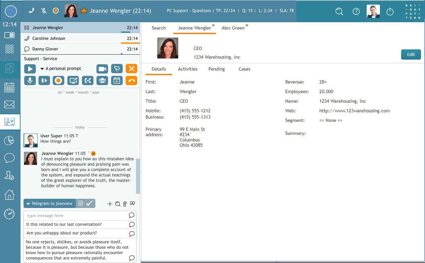The height and width of the screenshot is (263, 425).
Task: Open the home sidebar icon
Action: [9, 194]
